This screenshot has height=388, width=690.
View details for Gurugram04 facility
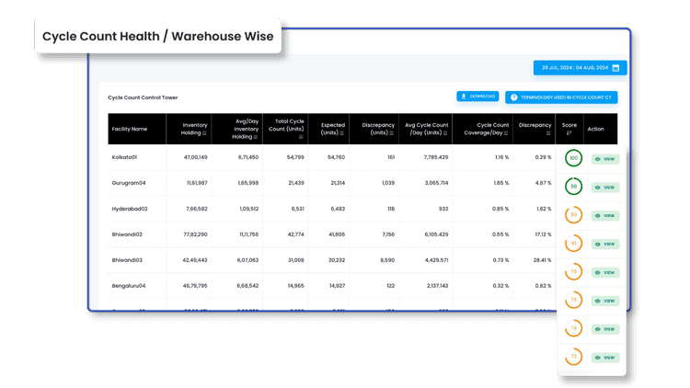(604, 188)
